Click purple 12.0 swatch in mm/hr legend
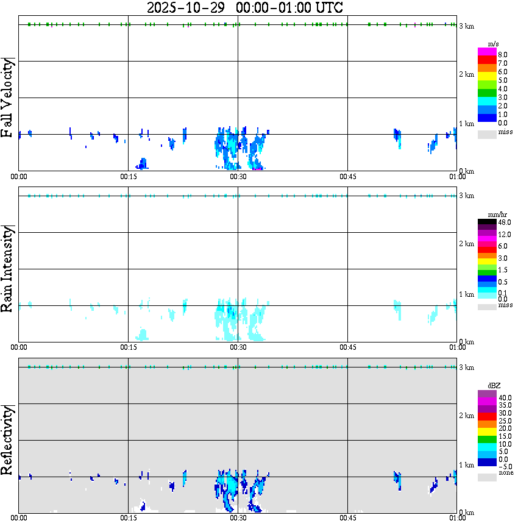This screenshot has width=518, height=529. pos(487,233)
